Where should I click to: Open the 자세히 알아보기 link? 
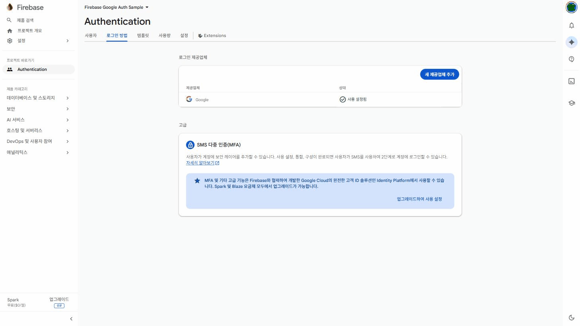[200, 163]
